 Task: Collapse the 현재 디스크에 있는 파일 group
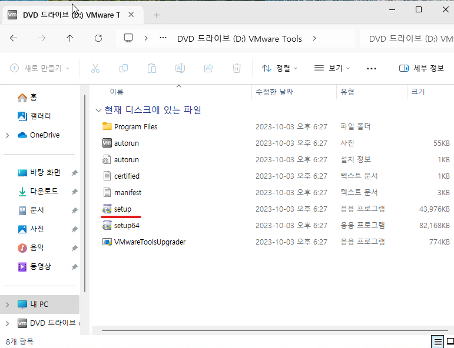pyautogui.click(x=98, y=110)
